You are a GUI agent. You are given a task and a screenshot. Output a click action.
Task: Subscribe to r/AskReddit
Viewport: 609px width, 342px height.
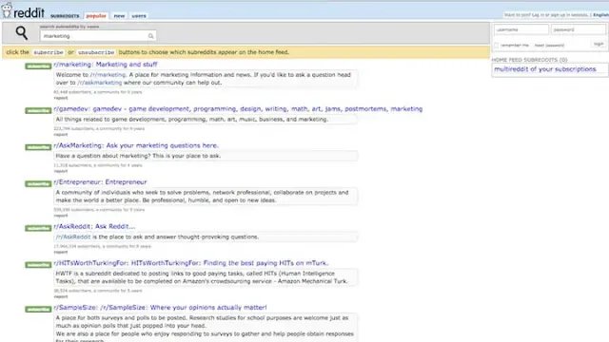click(38, 228)
